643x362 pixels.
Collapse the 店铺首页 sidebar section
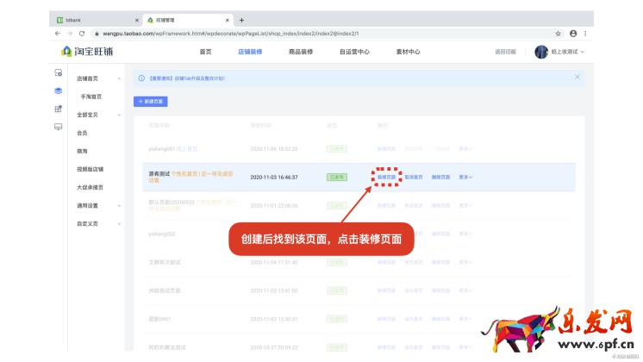click(119, 78)
